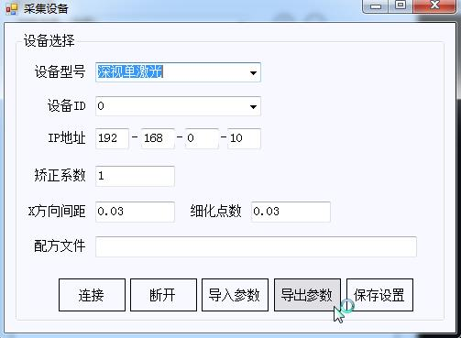The image size is (461, 338).
Task: Click the 设备ID combo box showing 0
Action: pyautogui.click(x=178, y=106)
